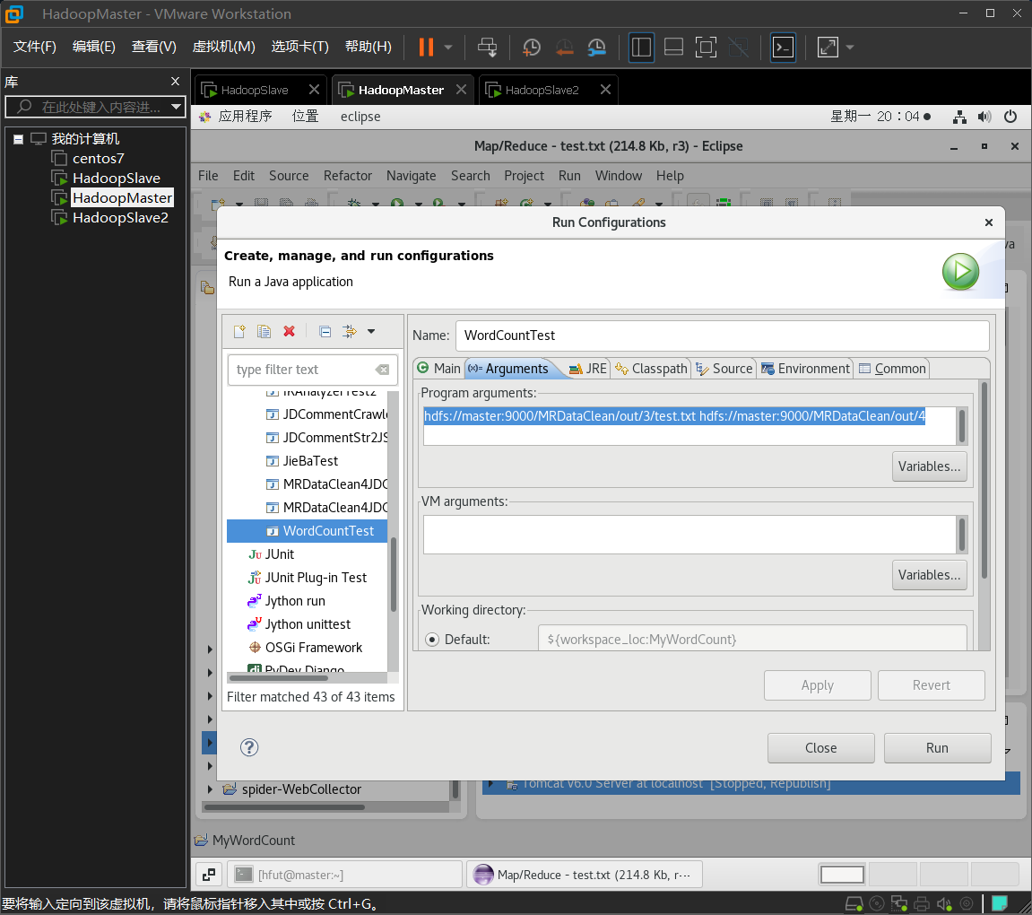The width and height of the screenshot is (1032, 915).
Task: Click VMware sound card status icon
Action: click(944, 904)
